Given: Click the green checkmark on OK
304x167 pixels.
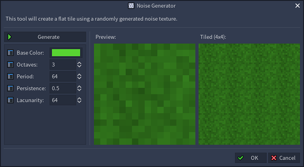Looking at the screenshot, I should [x=241, y=158].
